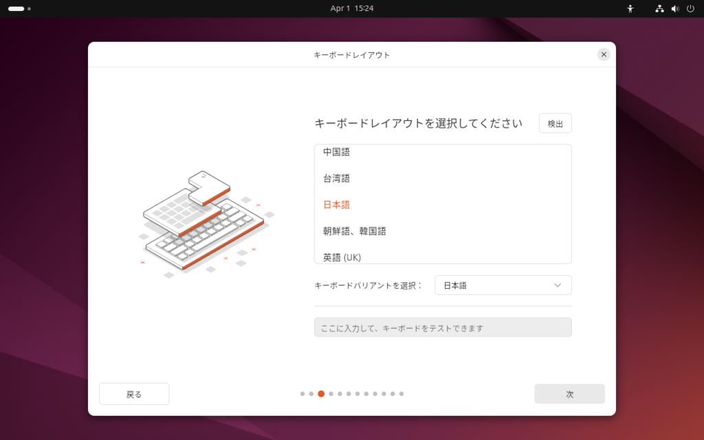Screen dimensions: 704x440
Task: Click the 戻る back button
Action: point(134,394)
